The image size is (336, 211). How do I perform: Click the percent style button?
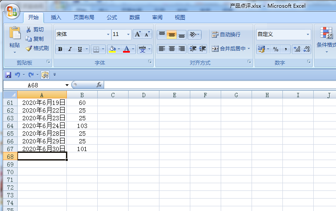coord(276,49)
